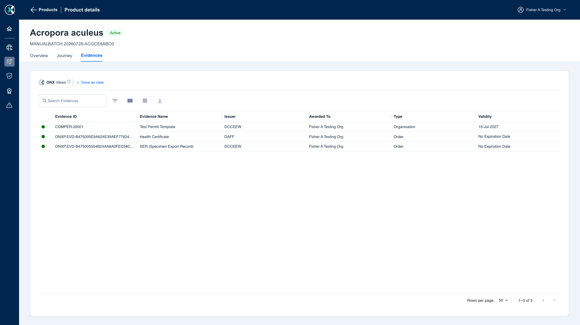Click the back arrow next to Products
Viewport: 580px width, 325px height.
click(33, 10)
